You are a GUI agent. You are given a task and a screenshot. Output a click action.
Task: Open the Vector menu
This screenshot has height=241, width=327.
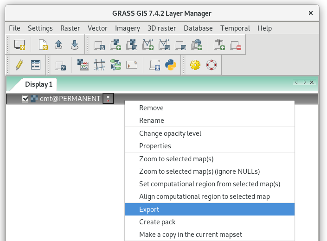click(x=97, y=28)
